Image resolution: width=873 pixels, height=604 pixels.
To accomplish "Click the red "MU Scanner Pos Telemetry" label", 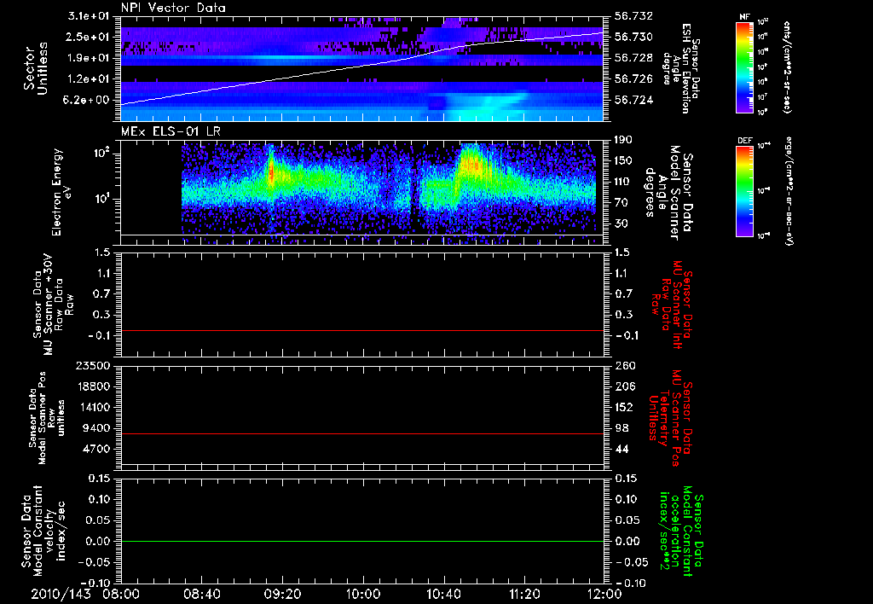I will click(670, 418).
